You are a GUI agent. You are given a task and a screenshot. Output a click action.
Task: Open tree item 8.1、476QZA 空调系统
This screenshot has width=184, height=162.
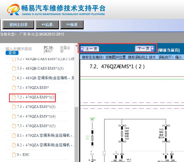pyautogui.click(x=45, y=135)
